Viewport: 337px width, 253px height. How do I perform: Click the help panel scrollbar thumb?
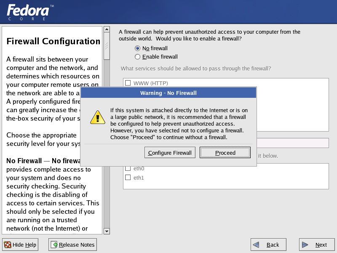point(107,46)
